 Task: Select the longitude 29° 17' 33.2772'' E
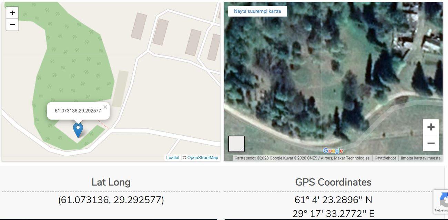[x=333, y=214]
